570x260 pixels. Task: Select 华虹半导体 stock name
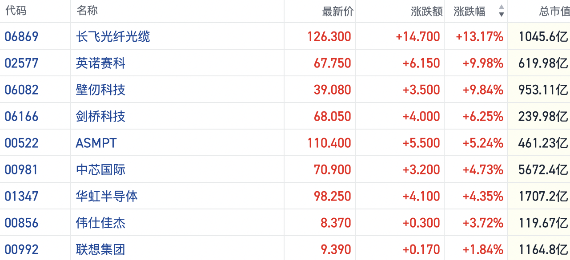pos(107,196)
